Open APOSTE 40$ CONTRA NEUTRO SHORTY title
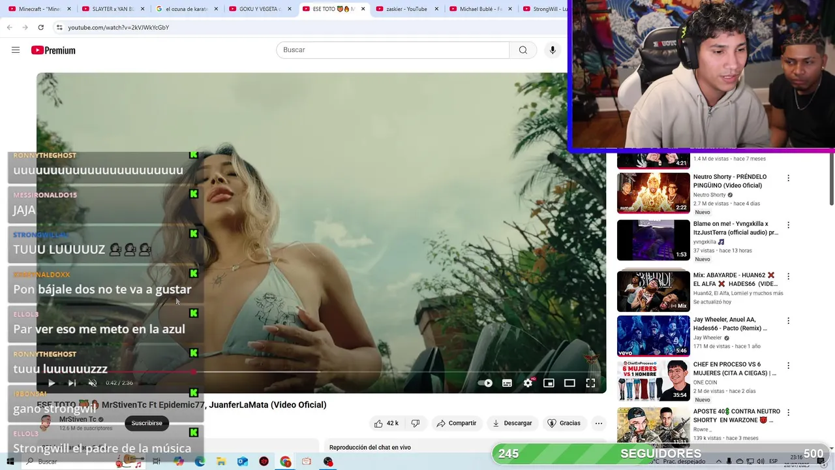 coord(736,416)
